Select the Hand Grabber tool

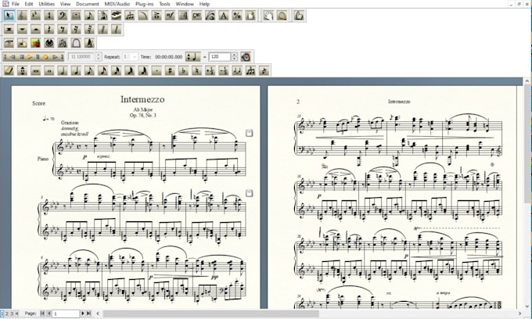268,16
